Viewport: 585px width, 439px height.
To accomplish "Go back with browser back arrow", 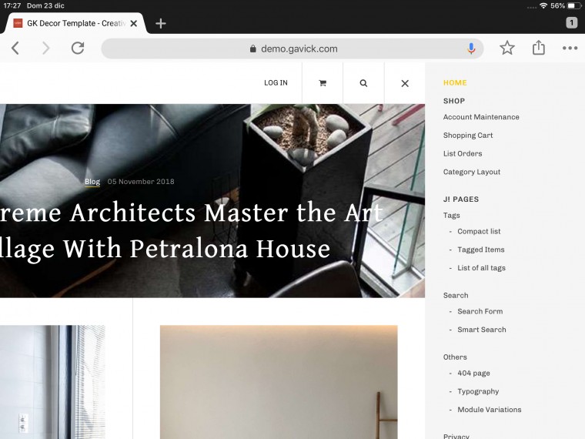I will point(15,49).
